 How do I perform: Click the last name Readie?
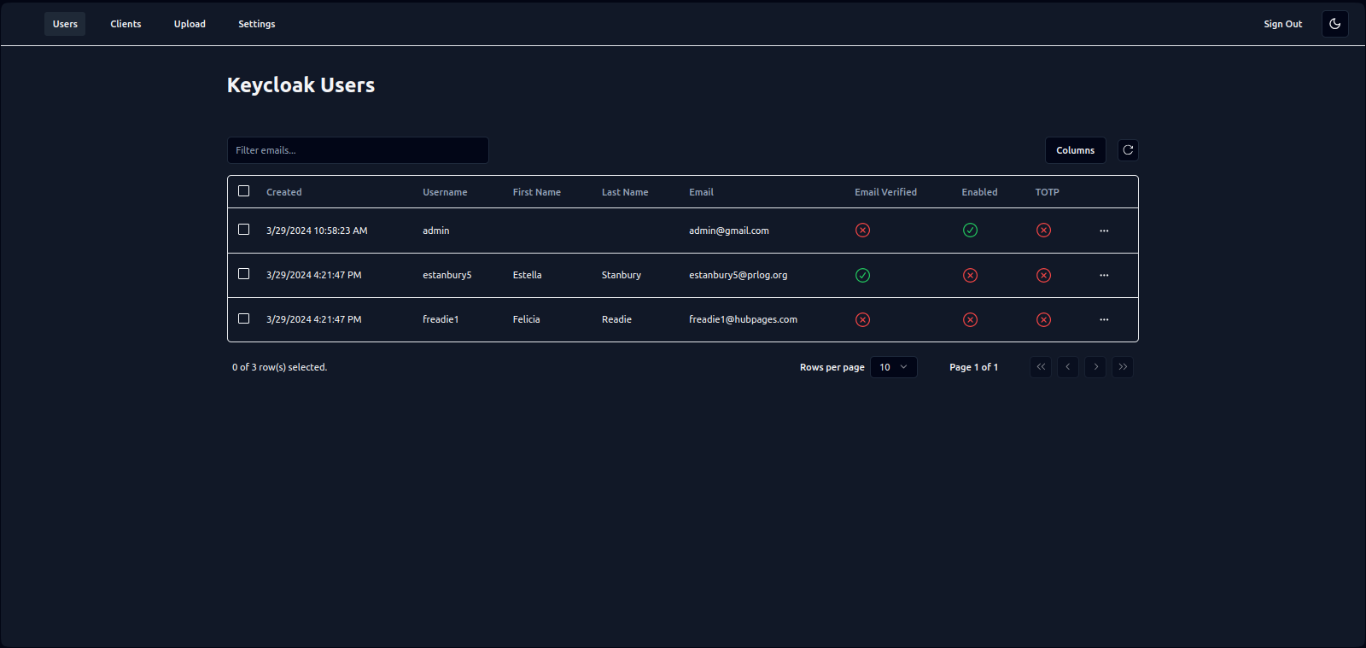click(617, 319)
